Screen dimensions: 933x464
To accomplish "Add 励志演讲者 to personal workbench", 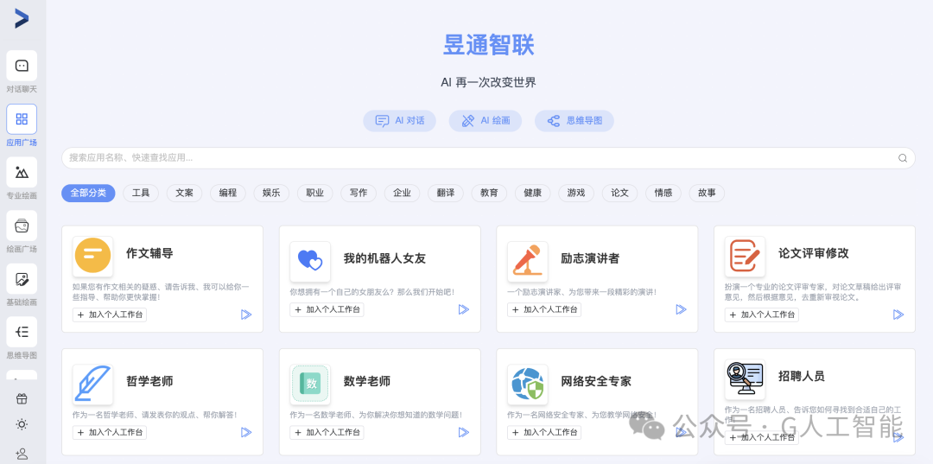I will [x=544, y=309].
